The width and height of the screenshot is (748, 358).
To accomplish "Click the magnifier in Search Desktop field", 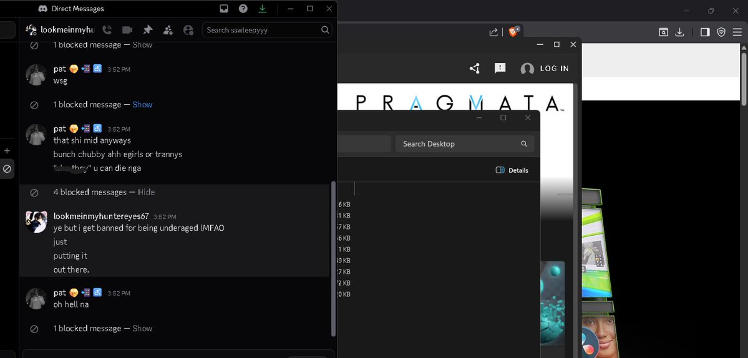I will pyautogui.click(x=524, y=143).
